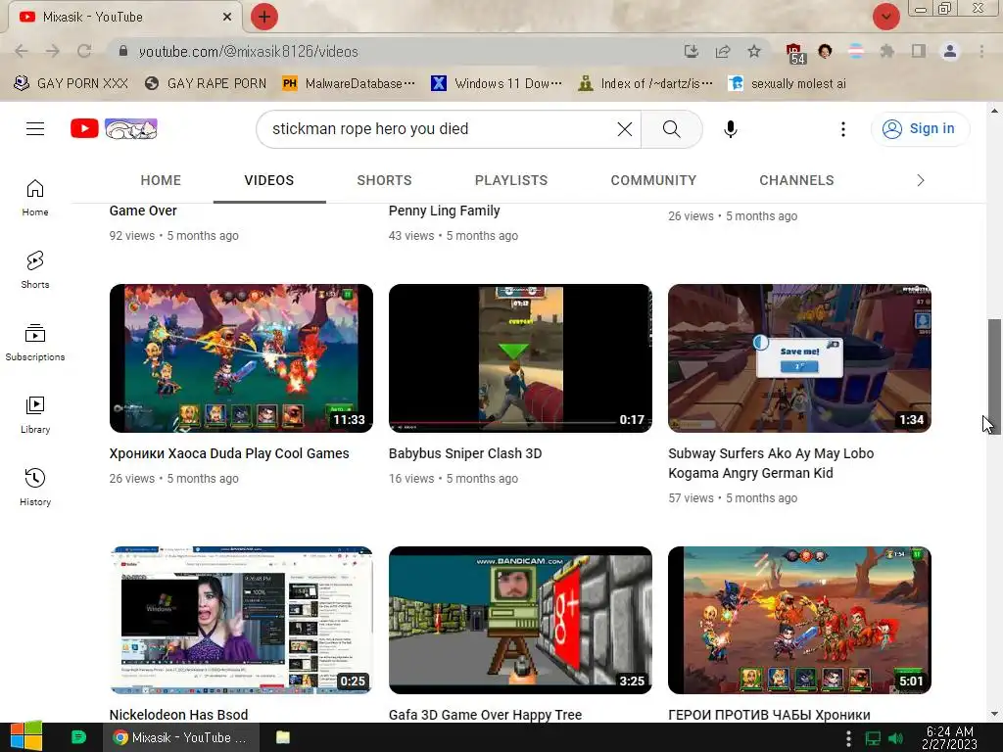1003x752 pixels.
Task: Share this page via address bar icon
Action: (723, 51)
